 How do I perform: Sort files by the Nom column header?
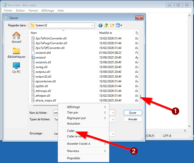[34, 33]
